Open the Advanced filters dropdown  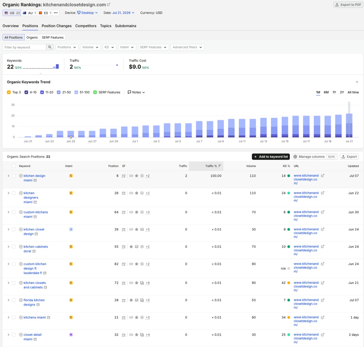(x=188, y=47)
